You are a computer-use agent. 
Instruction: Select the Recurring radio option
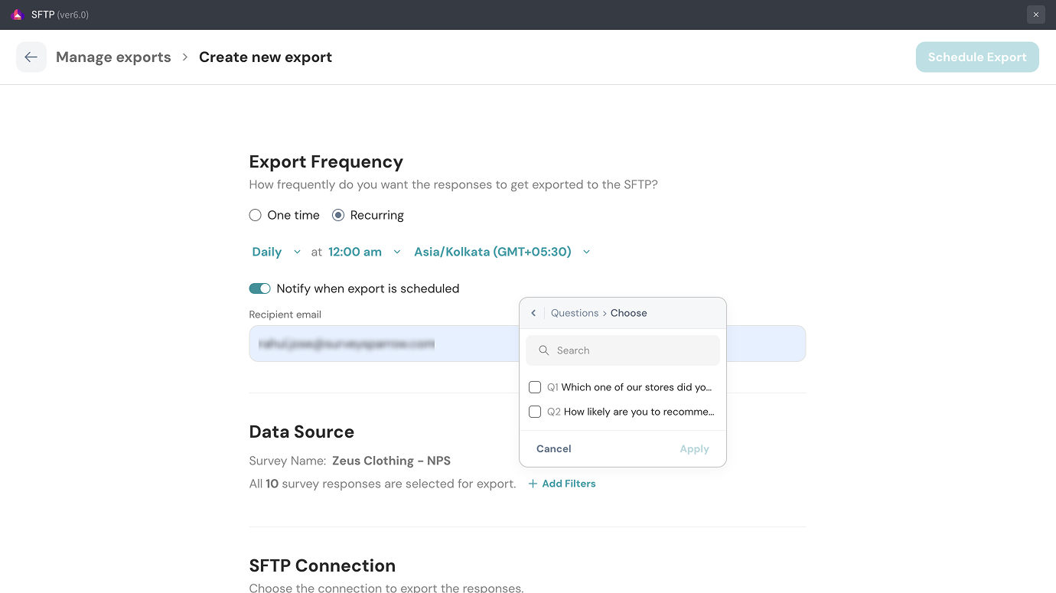click(x=338, y=216)
